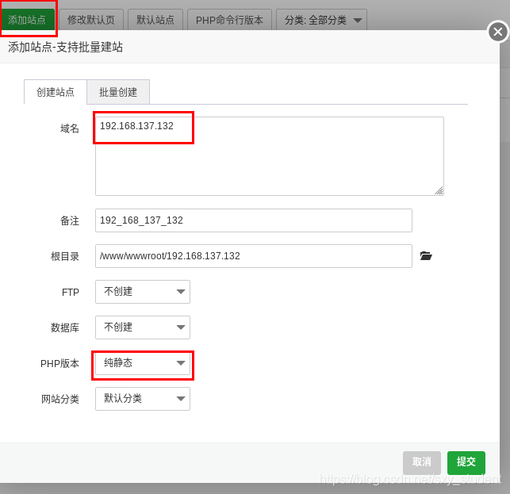
Task: Click the 添加站点 button
Action: pyautogui.click(x=27, y=20)
